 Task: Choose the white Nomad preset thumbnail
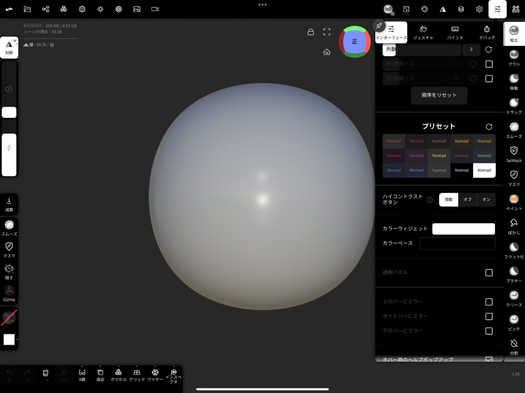pos(484,170)
